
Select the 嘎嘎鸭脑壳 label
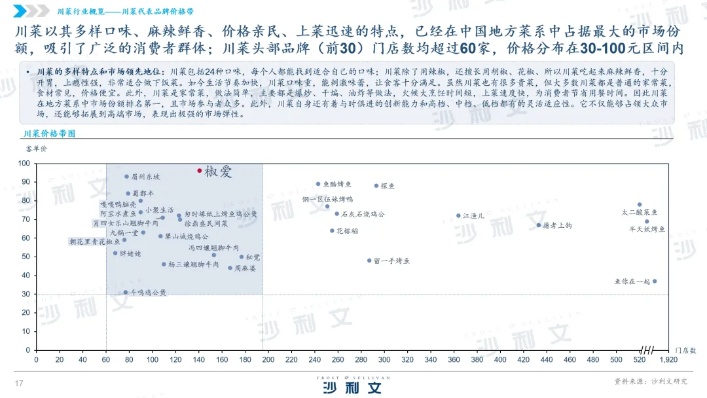click(x=118, y=204)
